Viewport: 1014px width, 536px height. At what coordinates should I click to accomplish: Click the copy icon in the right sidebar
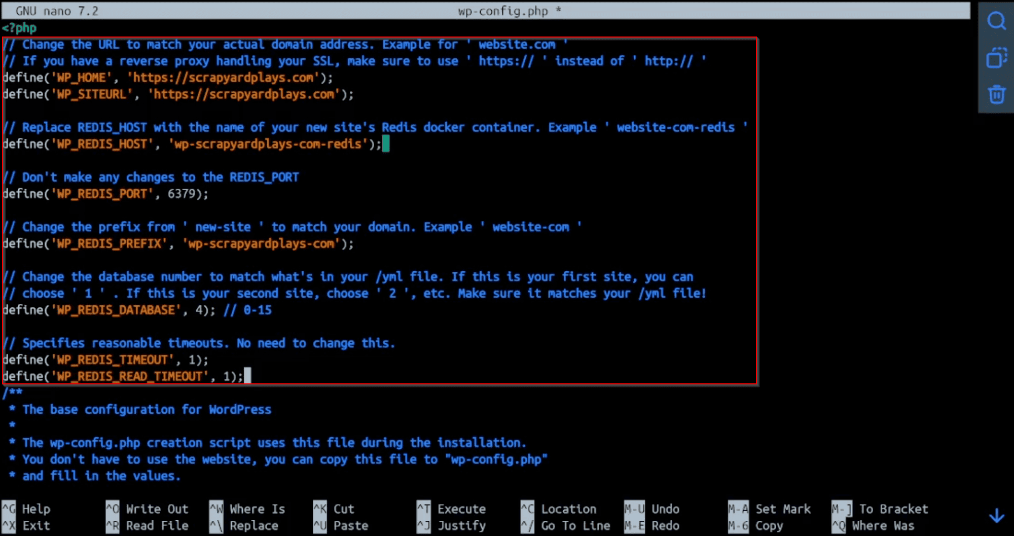point(996,58)
